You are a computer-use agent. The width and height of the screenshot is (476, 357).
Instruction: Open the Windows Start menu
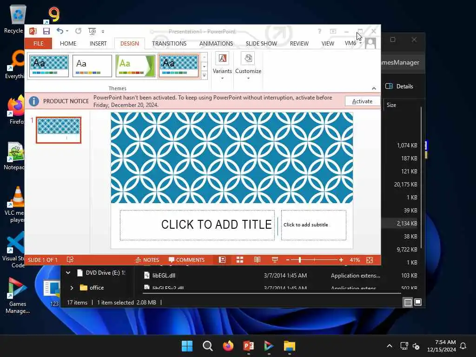point(187,346)
